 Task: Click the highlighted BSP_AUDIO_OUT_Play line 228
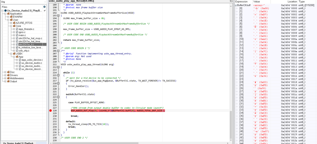pyautogui.click(x=118, y=111)
